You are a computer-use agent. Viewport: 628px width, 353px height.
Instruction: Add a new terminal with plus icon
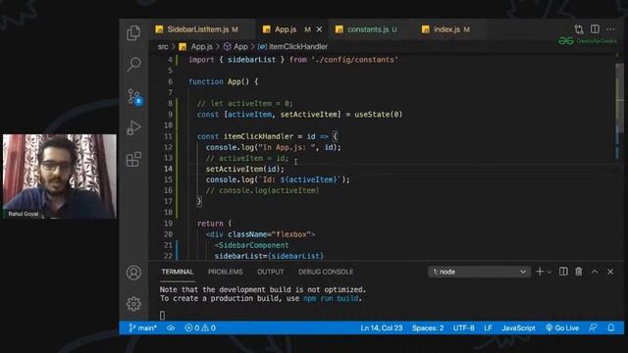540,272
